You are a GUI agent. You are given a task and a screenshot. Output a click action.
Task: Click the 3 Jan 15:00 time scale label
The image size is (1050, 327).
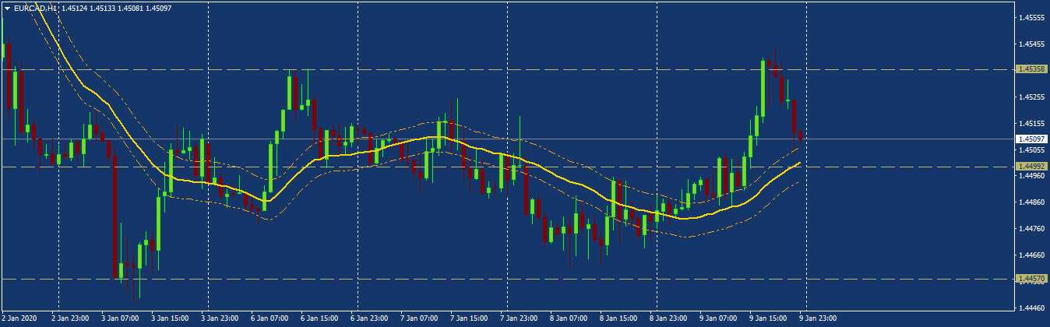pos(168,318)
